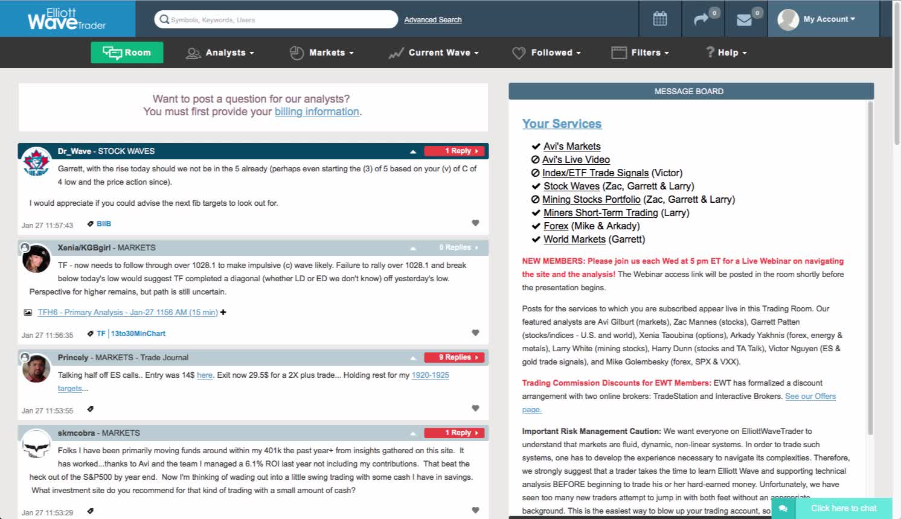Click the plus icon after the TFH6 chart link
Image resolution: width=901 pixels, height=519 pixels.
click(x=223, y=313)
